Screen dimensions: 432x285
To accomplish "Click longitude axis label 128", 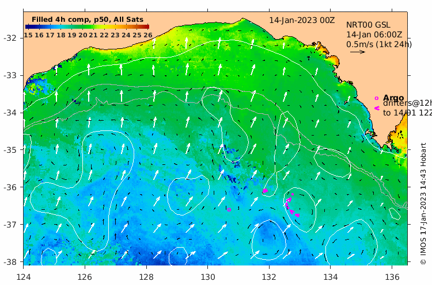I will click(x=146, y=277).
